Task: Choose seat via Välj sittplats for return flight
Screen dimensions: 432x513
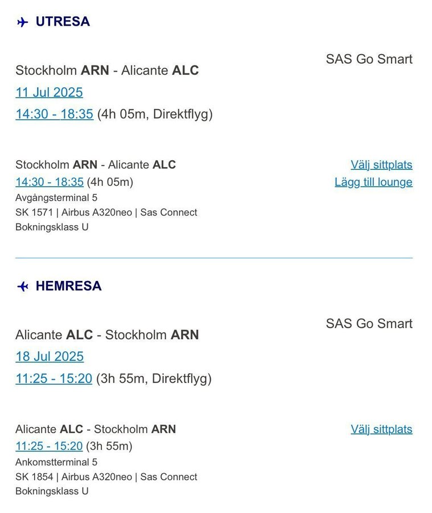Action: (x=381, y=429)
